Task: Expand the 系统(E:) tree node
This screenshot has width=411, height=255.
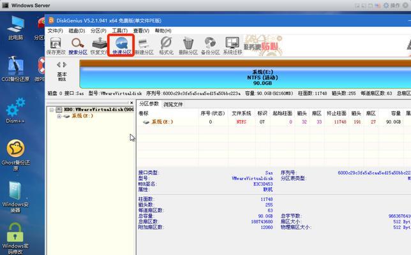Action: (59, 116)
